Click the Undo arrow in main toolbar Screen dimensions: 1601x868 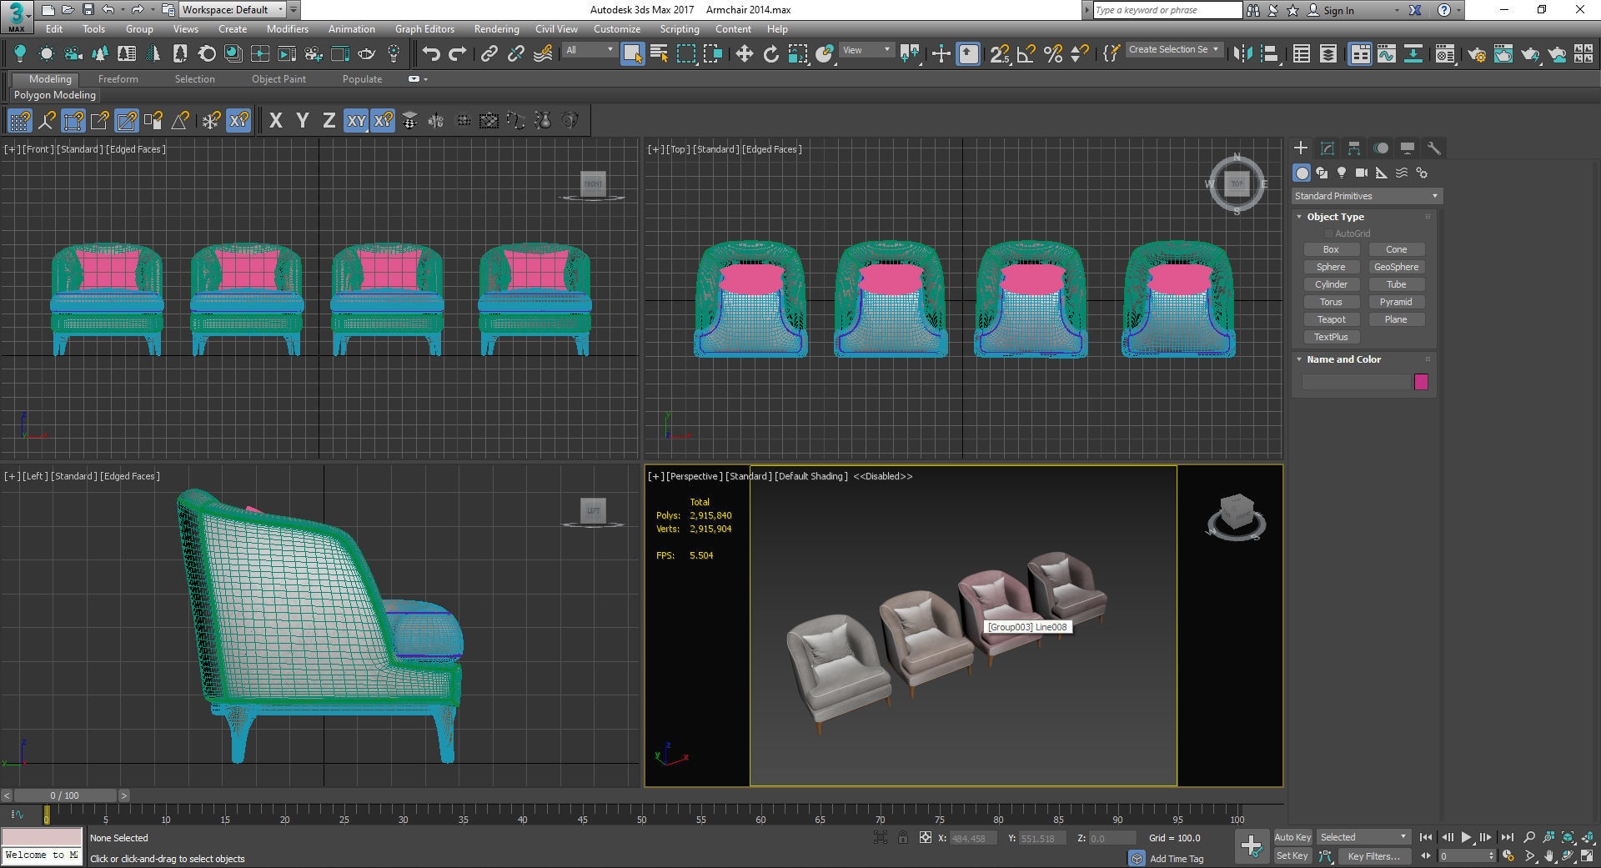click(x=431, y=54)
